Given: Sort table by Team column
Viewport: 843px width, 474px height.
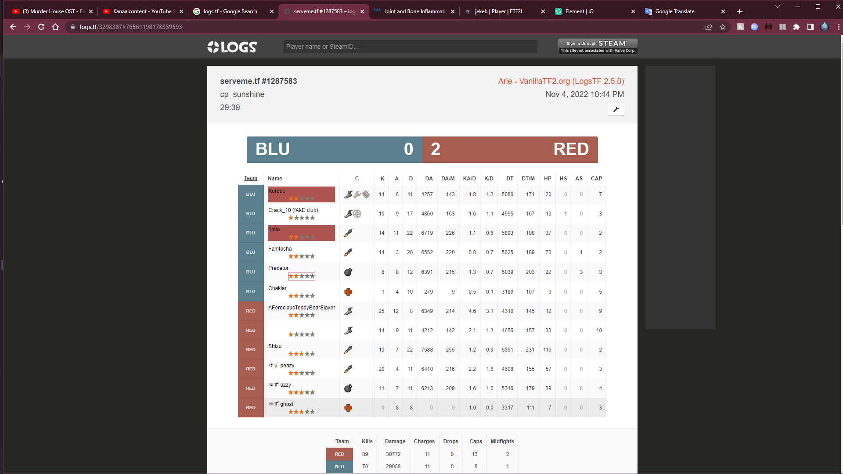Looking at the screenshot, I should coord(250,178).
